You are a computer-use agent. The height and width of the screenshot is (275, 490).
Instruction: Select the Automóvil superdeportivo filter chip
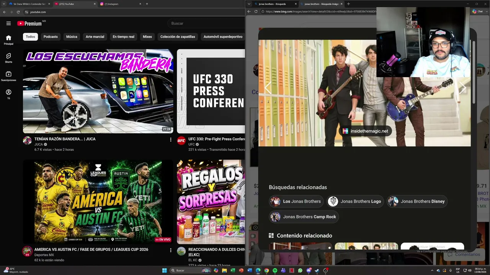point(223,37)
